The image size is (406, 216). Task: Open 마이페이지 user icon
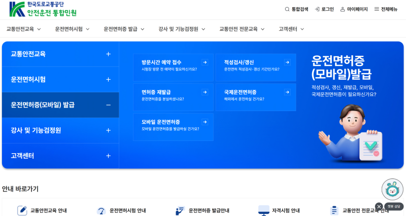(x=343, y=9)
